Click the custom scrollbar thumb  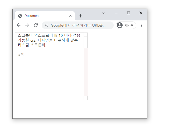[x=85, y=43]
